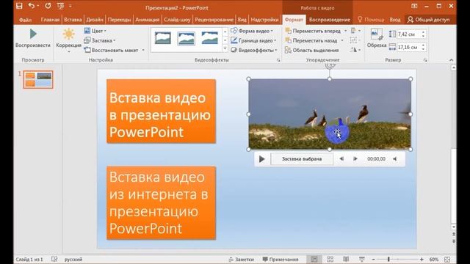Click the video timeline bar Заставка выбрана
The height and width of the screenshot is (264, 470).
pos(302,159)
